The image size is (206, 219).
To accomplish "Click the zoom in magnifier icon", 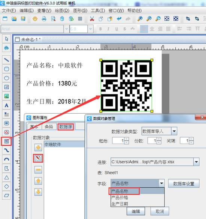I will point(140,18).
